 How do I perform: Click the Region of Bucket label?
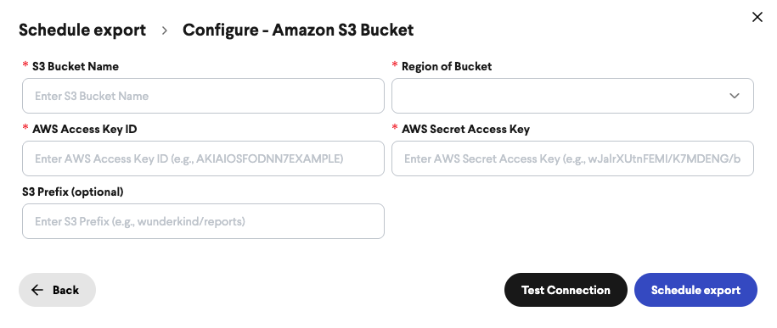tap(447, 66)
